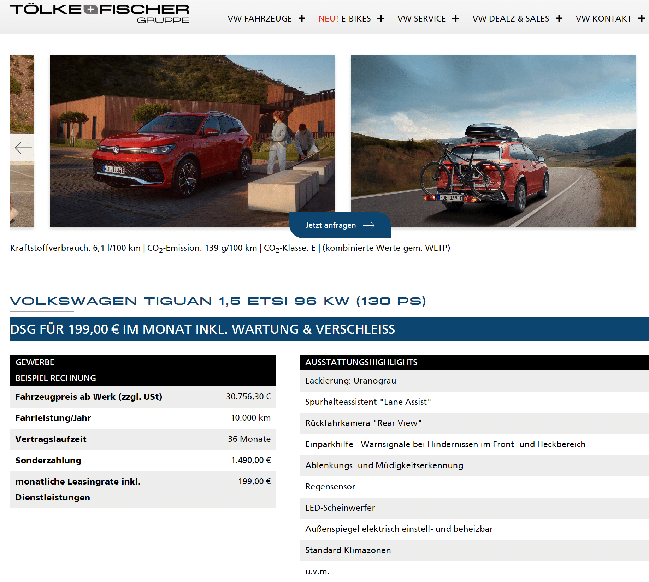Select the Sonderzahlung value 1.490,00 €
The height and width of the screenshot is (582, 649).
251,460
